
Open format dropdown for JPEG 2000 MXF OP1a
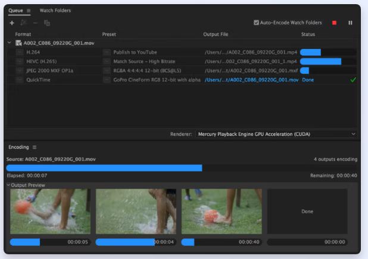[x=20, y=71]
